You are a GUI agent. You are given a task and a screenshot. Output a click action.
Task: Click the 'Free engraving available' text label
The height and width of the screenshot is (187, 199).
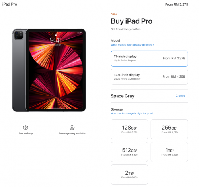click(72, 134)
